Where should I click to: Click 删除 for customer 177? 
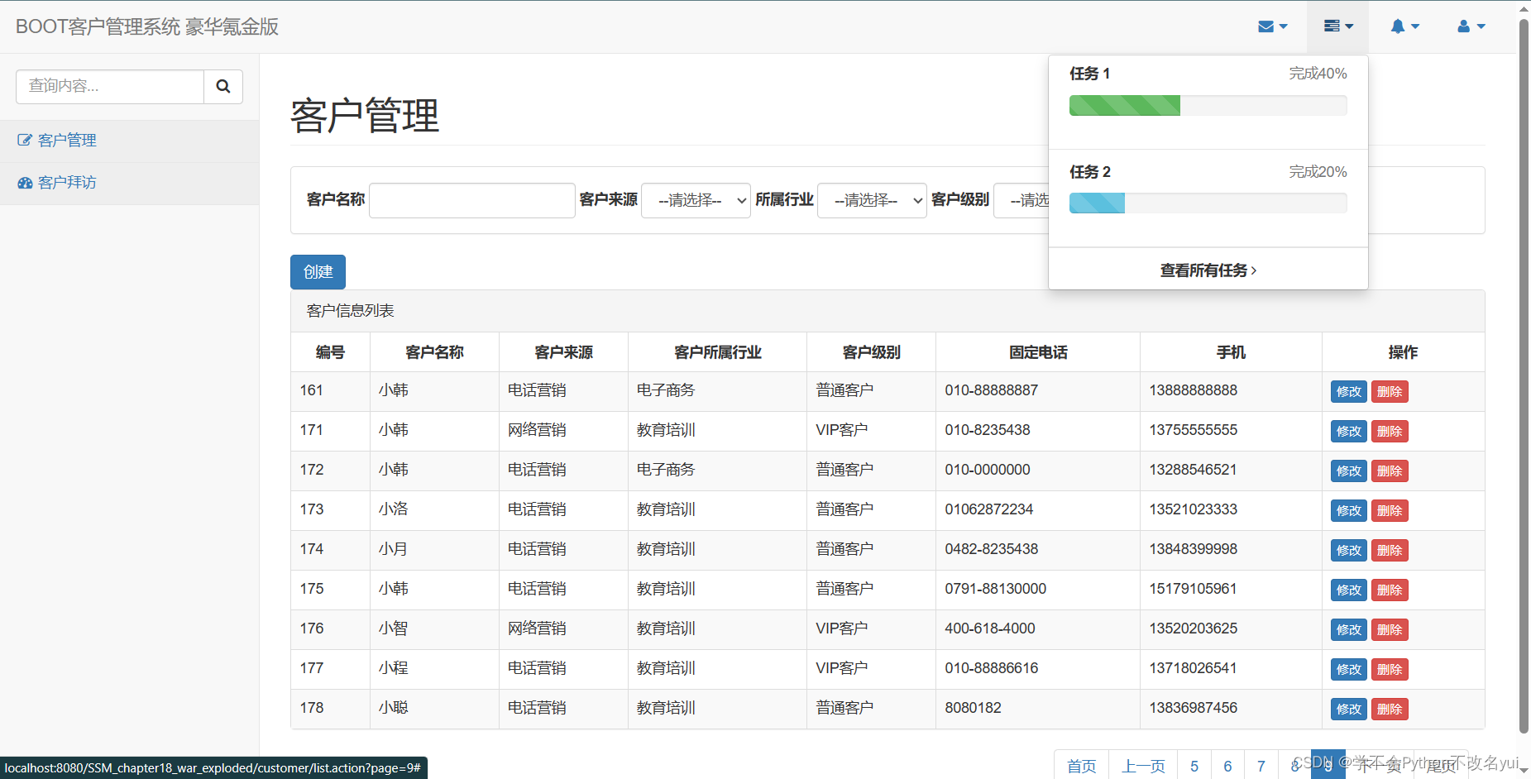tap(1390, 669)
